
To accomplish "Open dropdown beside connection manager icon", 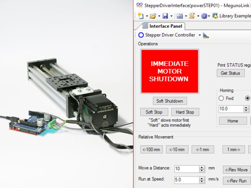I will [186, 16].
